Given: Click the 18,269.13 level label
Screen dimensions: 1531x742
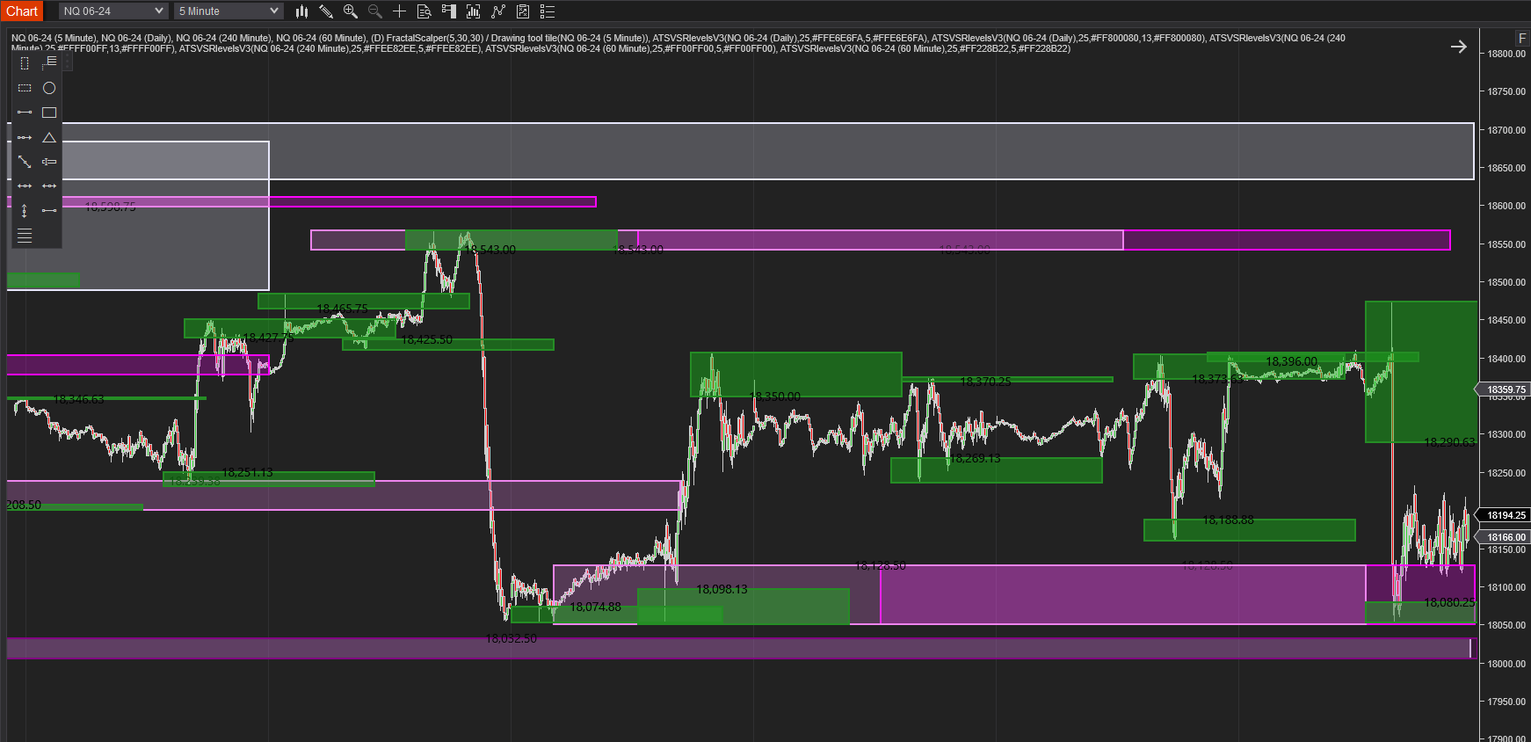Looking at the screenshot, I should (x=976, y=458).
